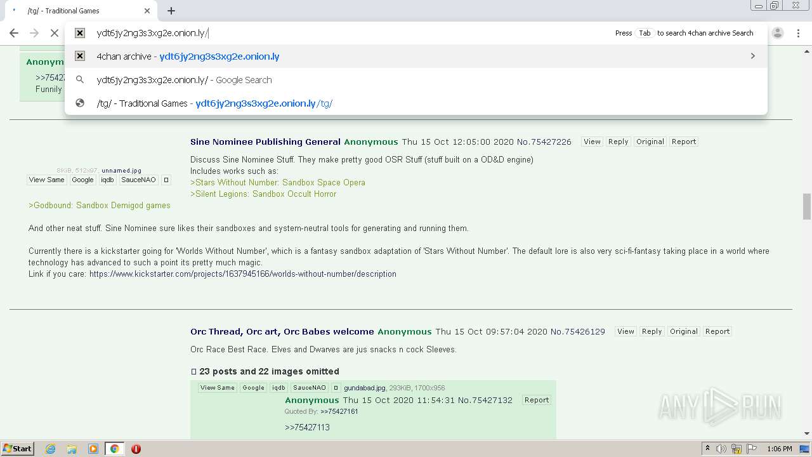
Task: Click small square icon after SauceNAO under unnamed.jpg
Action: coord(166,180)
